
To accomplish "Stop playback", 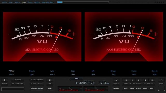I will point(145,80).
